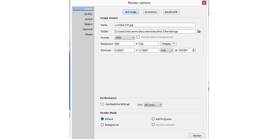
Task: Open the Quality section
Action: pos(88,14)
